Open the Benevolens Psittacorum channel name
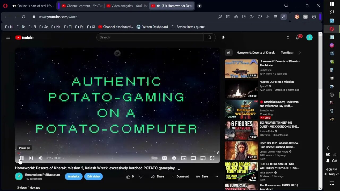340x191 pixels. (42, 175)
